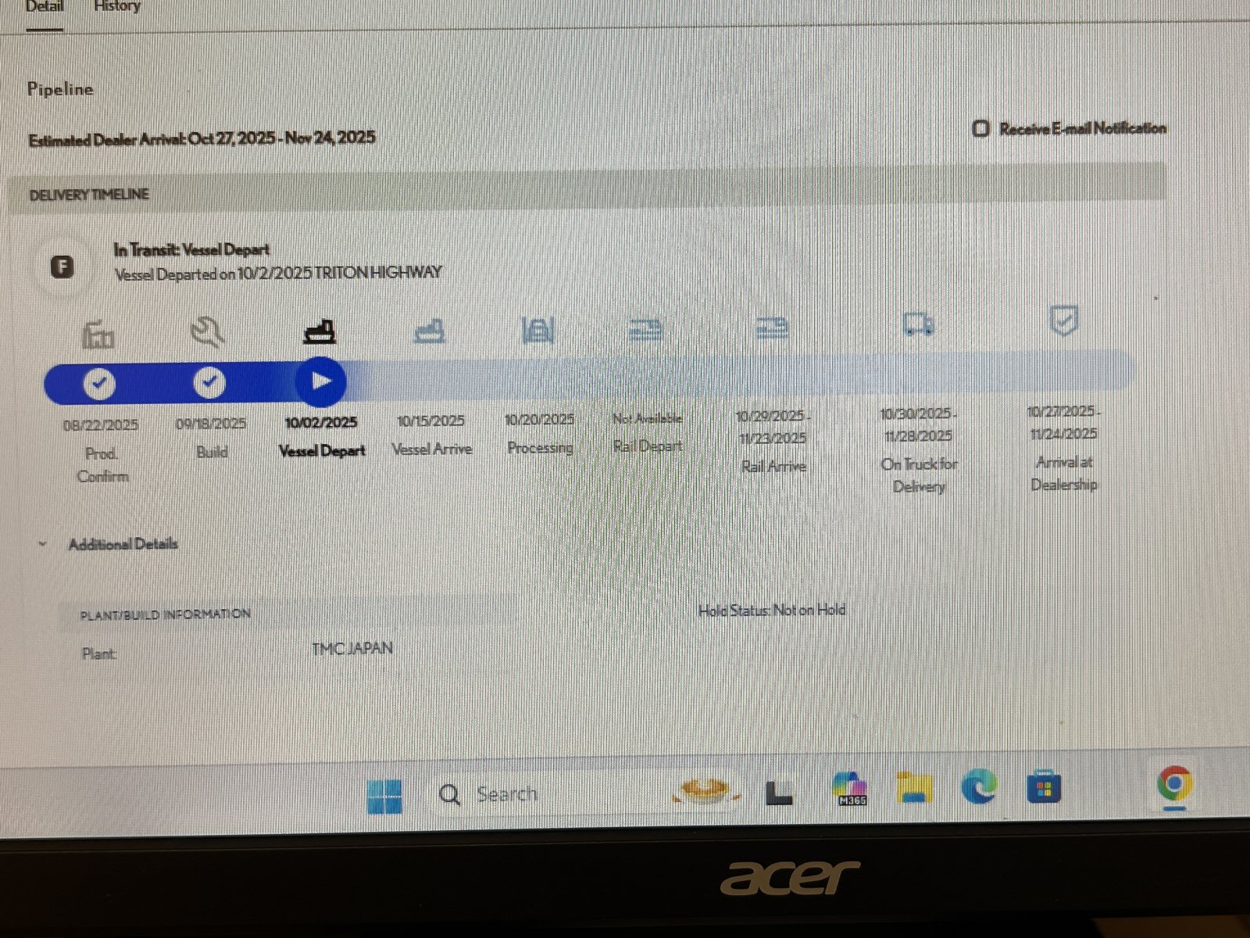Image resolution: width=1250 pixels, height=938 pixels.
Task: Select the Vessel Depart ship icon
Action: pyautogui.click(x=320, y=331)
